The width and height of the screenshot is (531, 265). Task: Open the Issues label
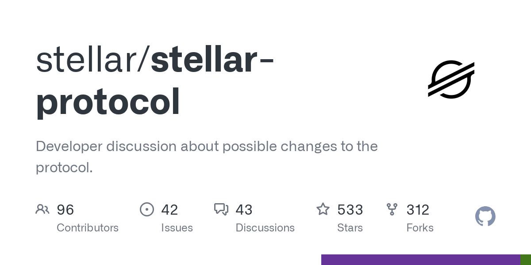coord(177,228)
